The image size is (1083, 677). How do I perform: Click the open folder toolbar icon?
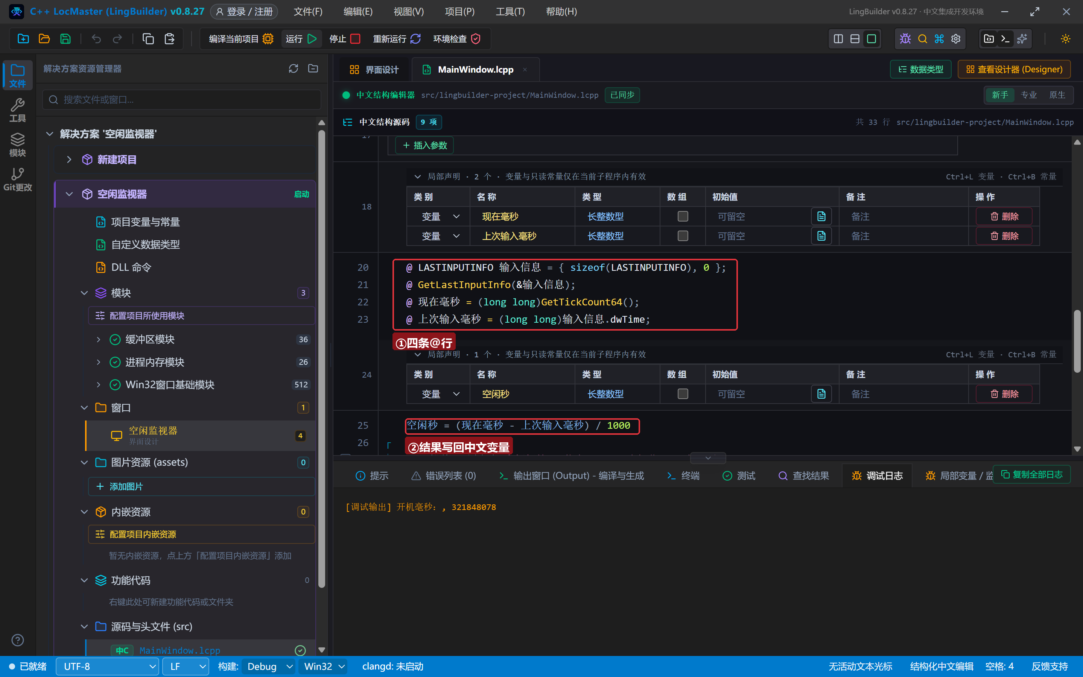[44, 39]
